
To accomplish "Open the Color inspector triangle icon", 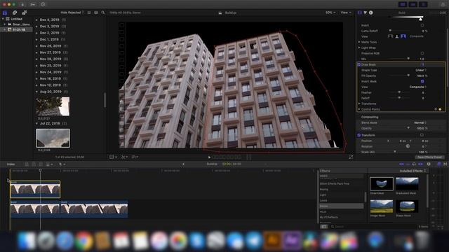I will [366, 13].
